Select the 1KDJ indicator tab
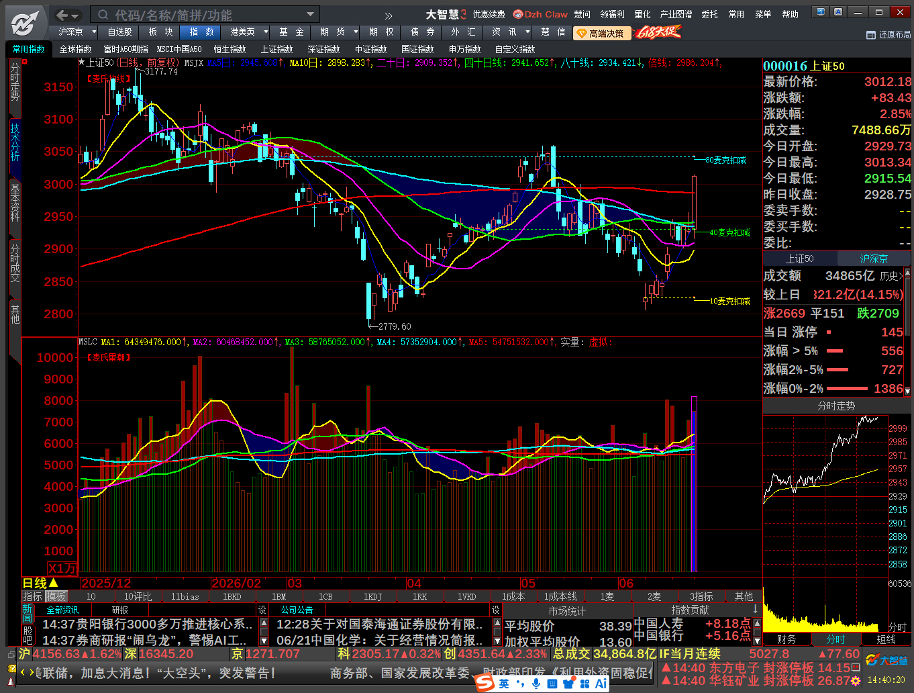The width and height of the screenshot is (914, 693). pos(372,596)
